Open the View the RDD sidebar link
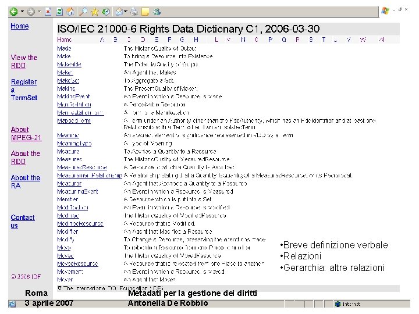 tap(24, 62)
